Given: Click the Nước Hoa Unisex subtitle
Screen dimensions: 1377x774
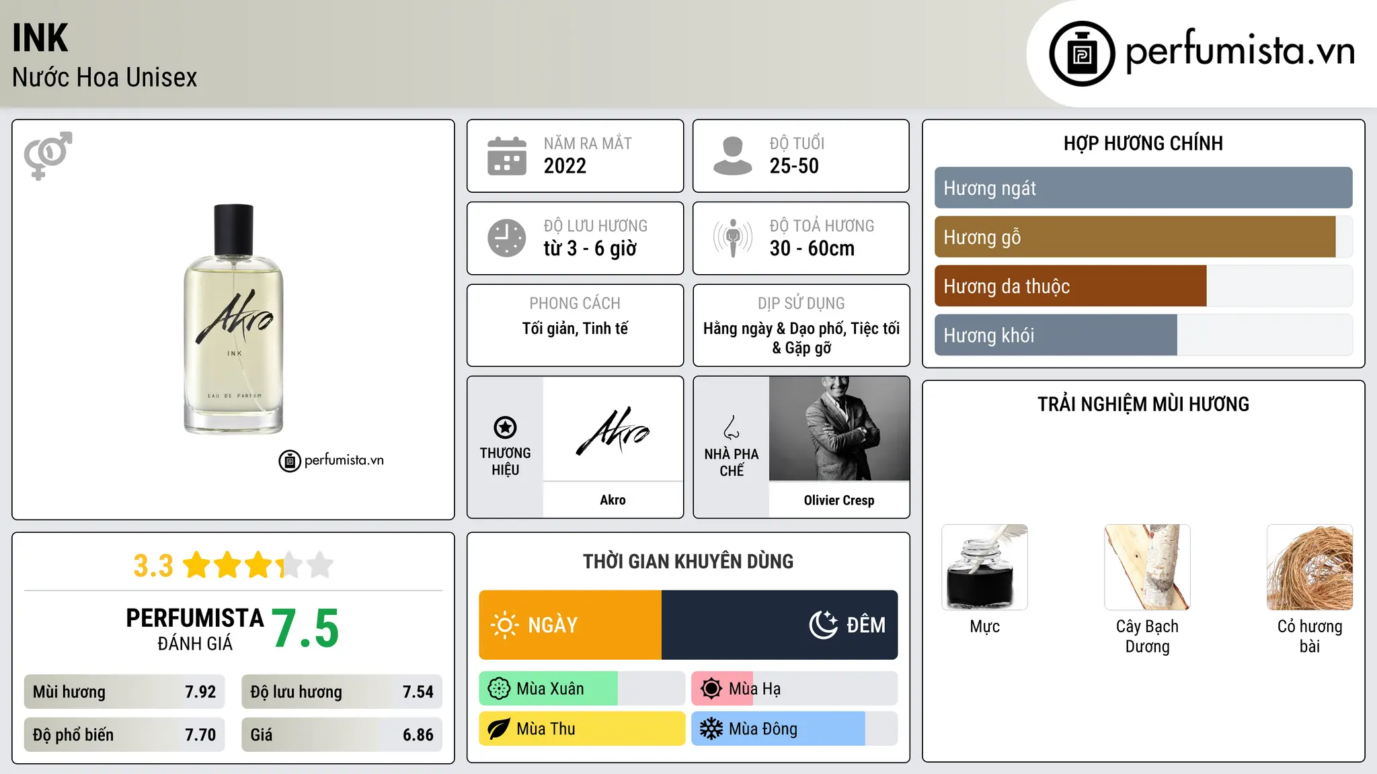Looking at the screenshot, I should pyautogui.click(x=105, y=78).
